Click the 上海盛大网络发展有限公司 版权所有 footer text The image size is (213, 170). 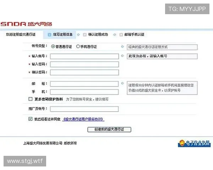[x=50, y=143]
